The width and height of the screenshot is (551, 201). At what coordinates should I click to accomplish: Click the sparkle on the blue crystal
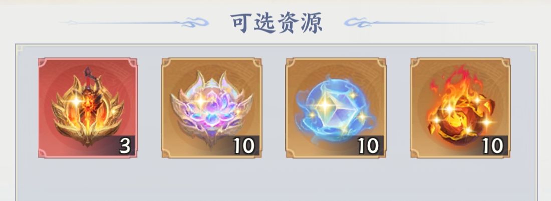(325, 105)
